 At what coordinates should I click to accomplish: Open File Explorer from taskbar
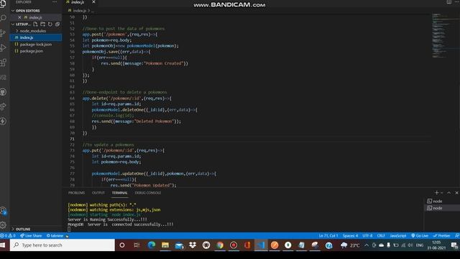165,245
